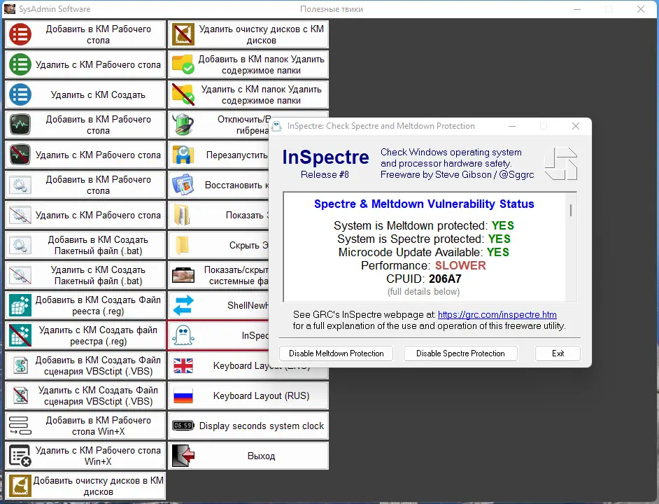The width and height of the screenshot is (659, 504).
Task: Click the zipped folder icon beside Показать
Action: 183,215
